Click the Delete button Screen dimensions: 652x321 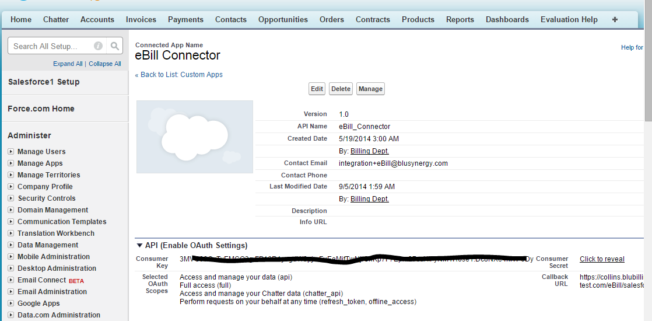[341, 89]
